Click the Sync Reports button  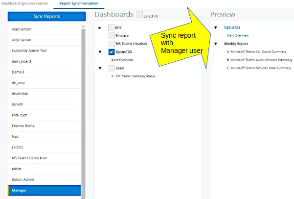(x=46, y=16)
